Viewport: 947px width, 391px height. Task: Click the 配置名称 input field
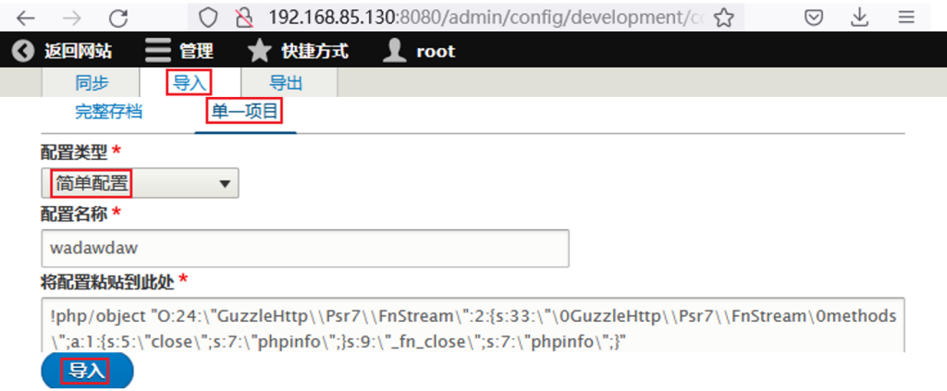(305, 248)
